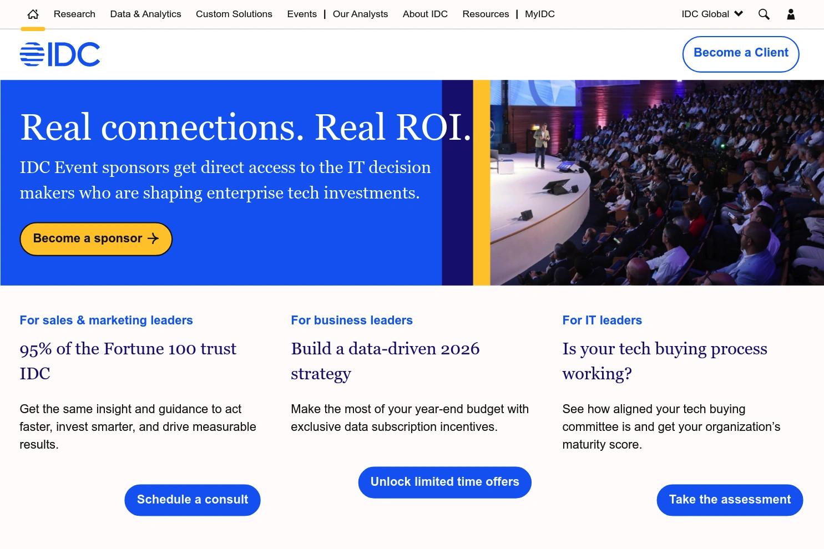Click the Become a Client button
This screenshot has height=549, width=824.
(741, 54)
